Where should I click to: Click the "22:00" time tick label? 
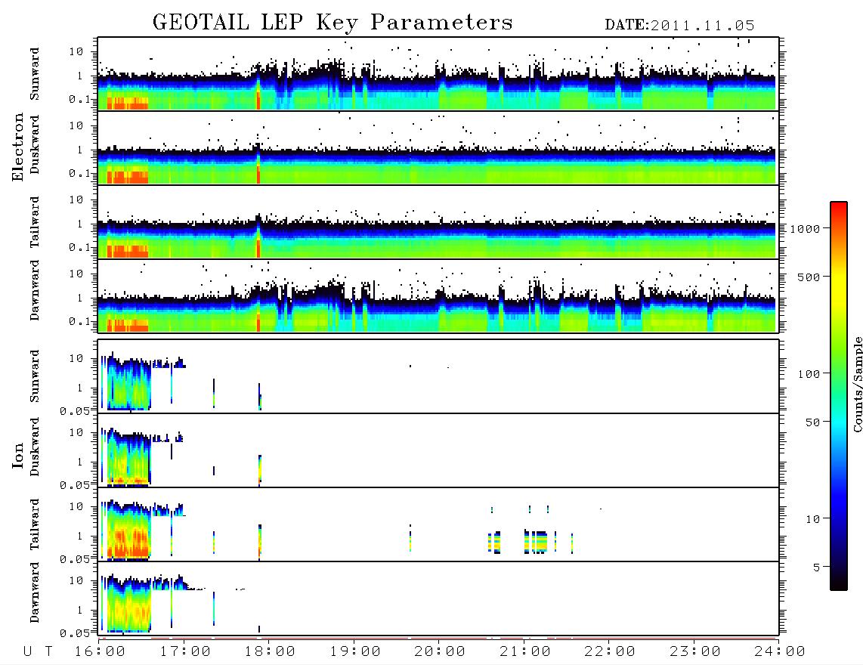pos(610,652)
